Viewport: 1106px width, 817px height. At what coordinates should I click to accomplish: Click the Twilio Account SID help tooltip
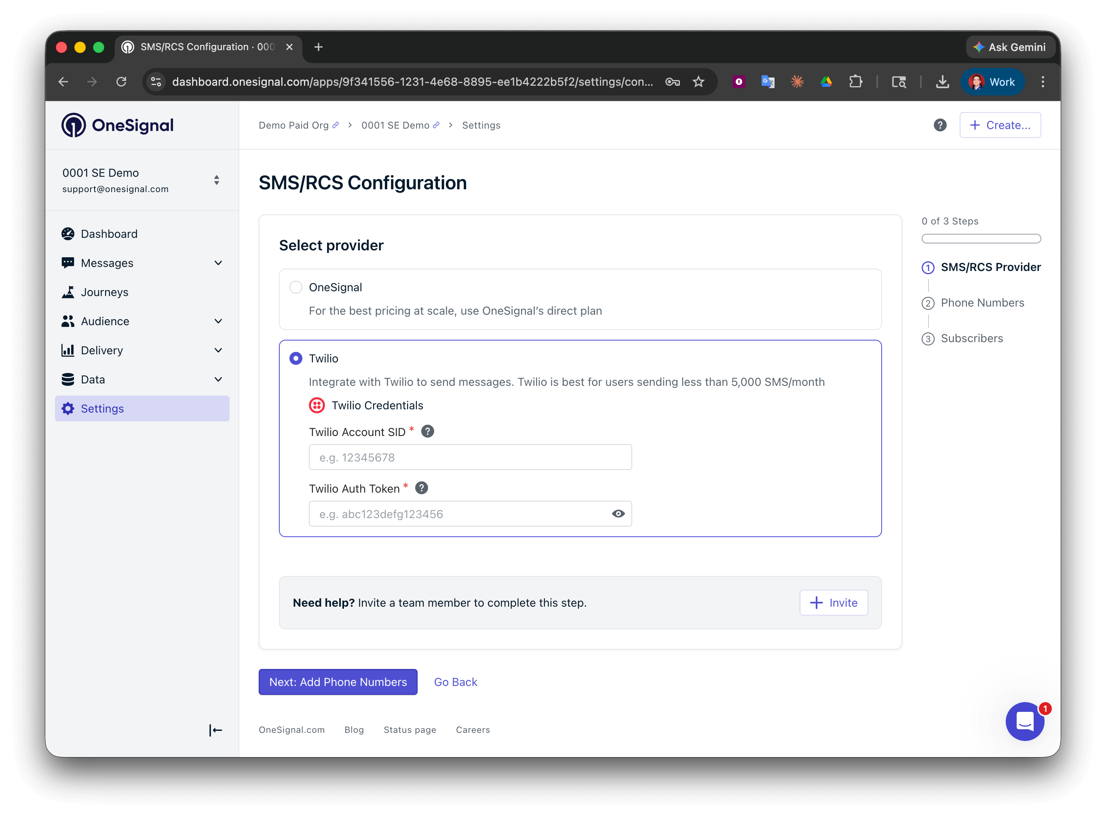(x=427, y=431)
